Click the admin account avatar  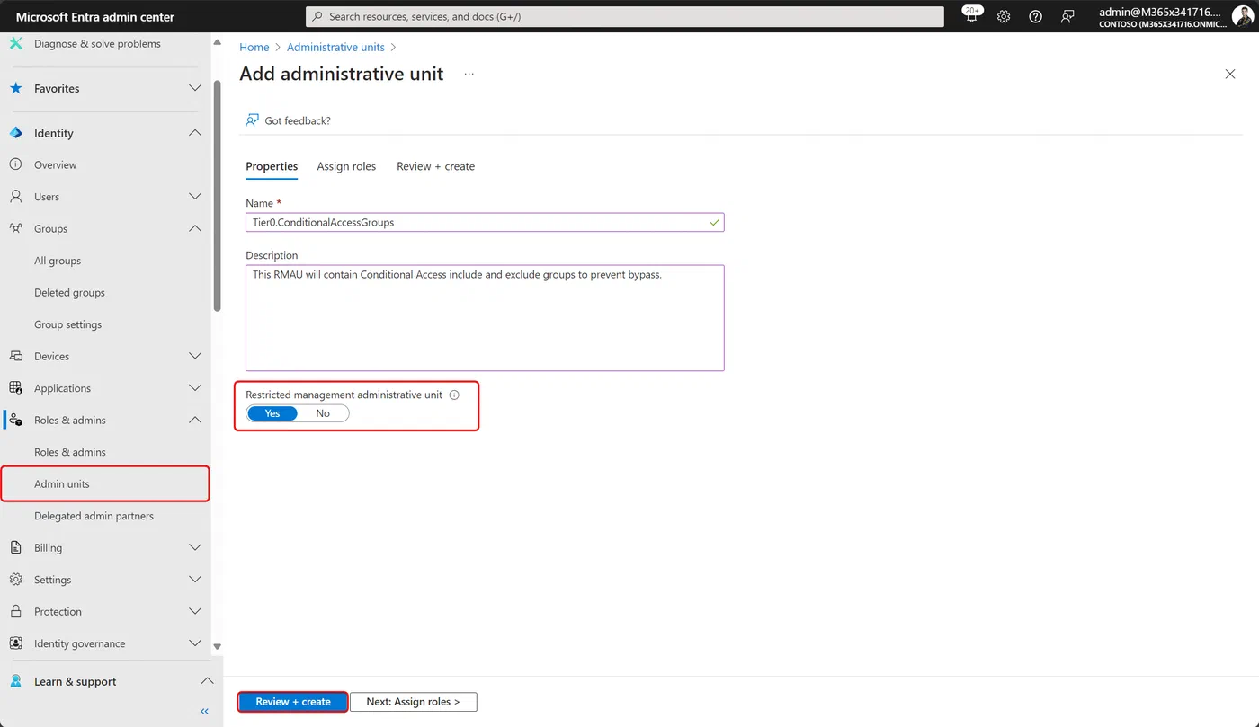[1242, 16]
